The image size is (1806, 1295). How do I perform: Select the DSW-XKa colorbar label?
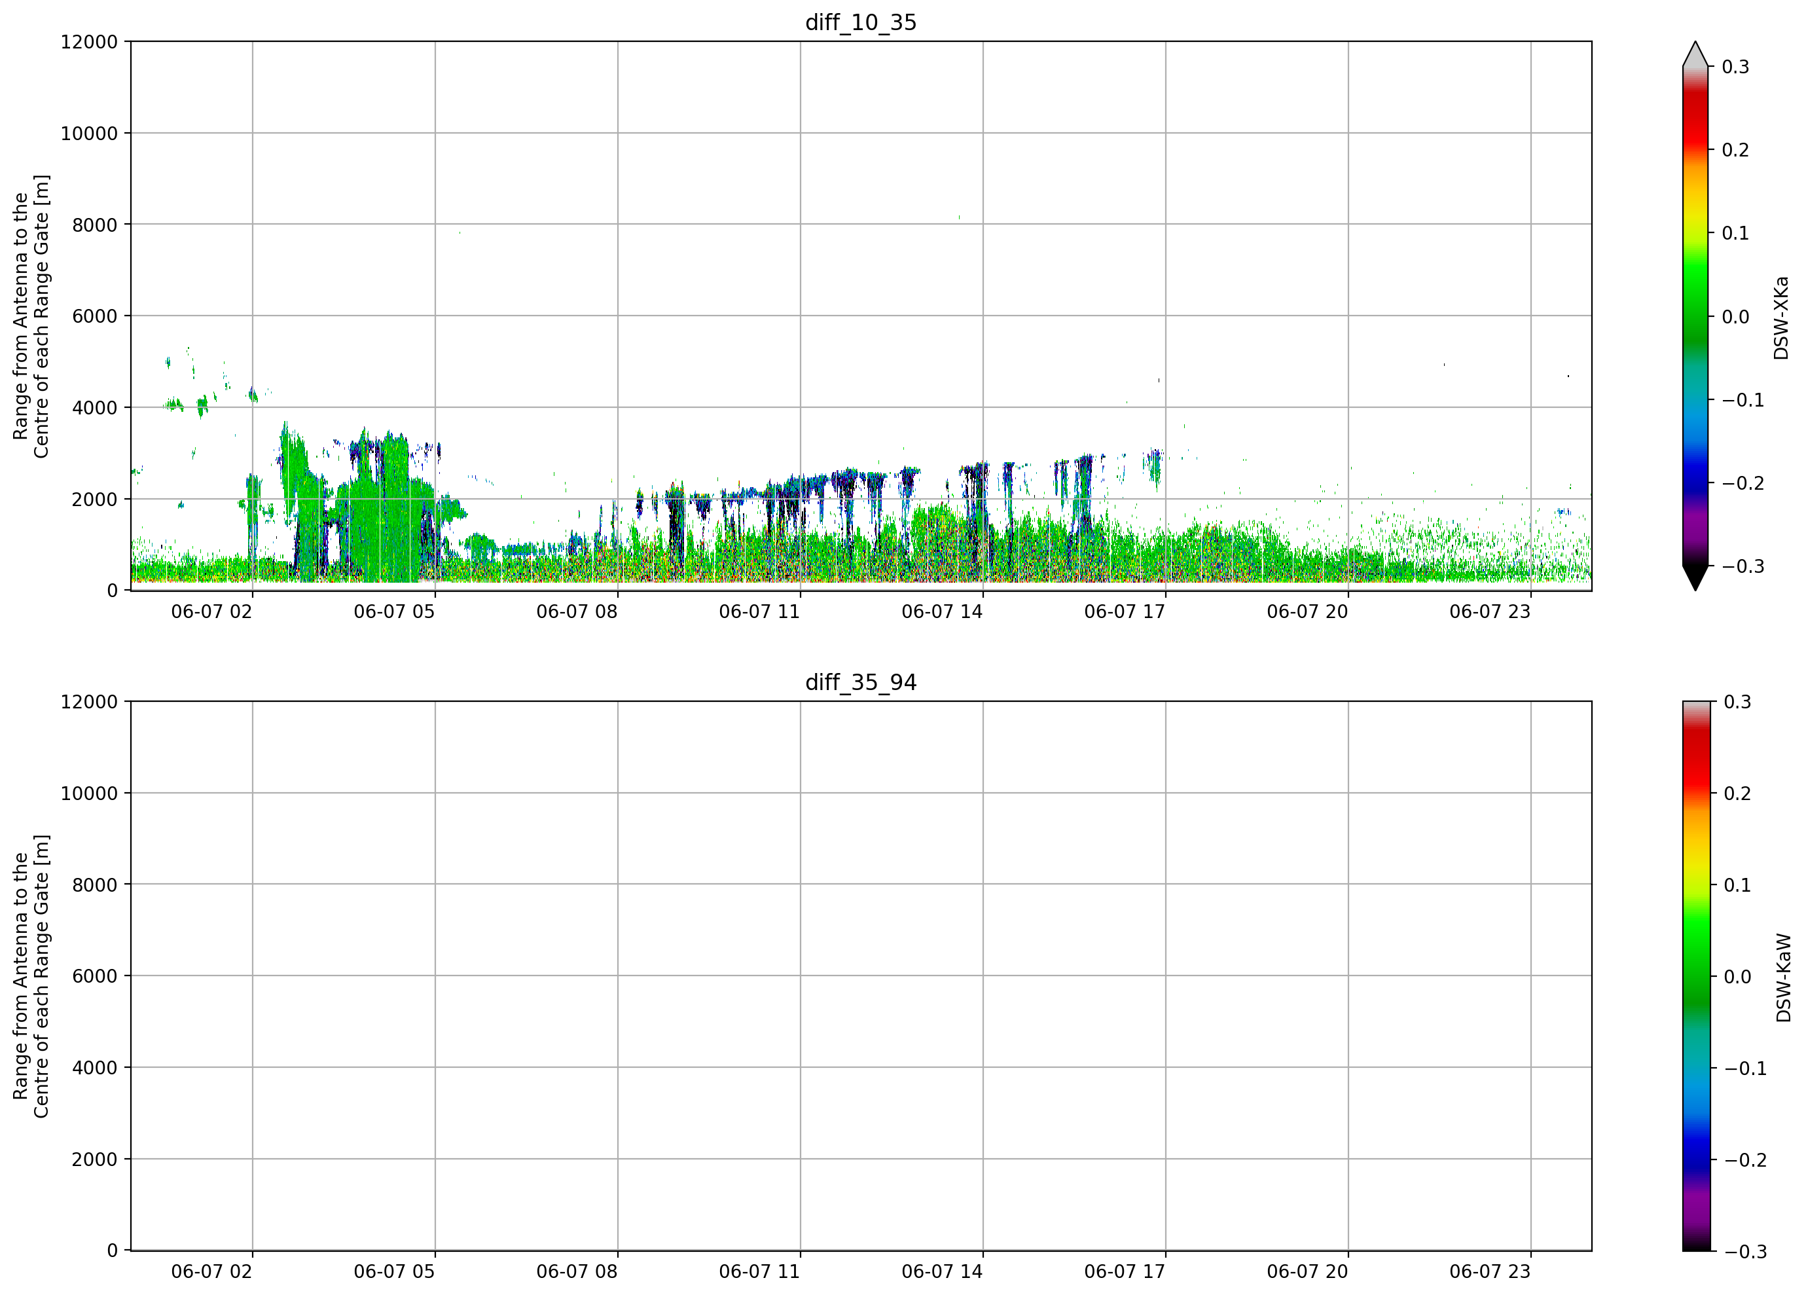click(1781, 318)
